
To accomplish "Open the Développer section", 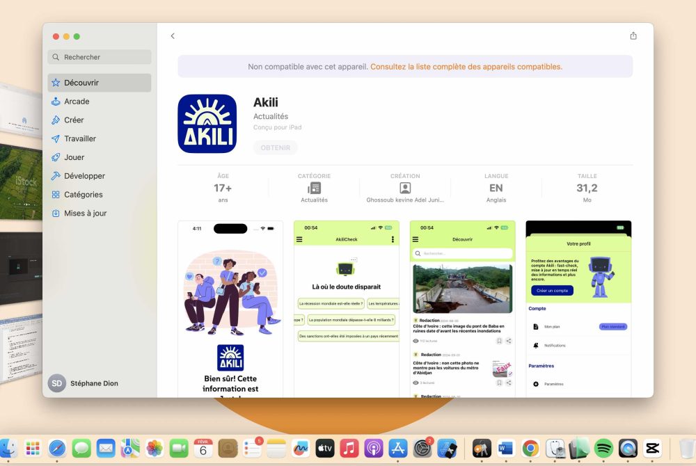I will 100,176.
